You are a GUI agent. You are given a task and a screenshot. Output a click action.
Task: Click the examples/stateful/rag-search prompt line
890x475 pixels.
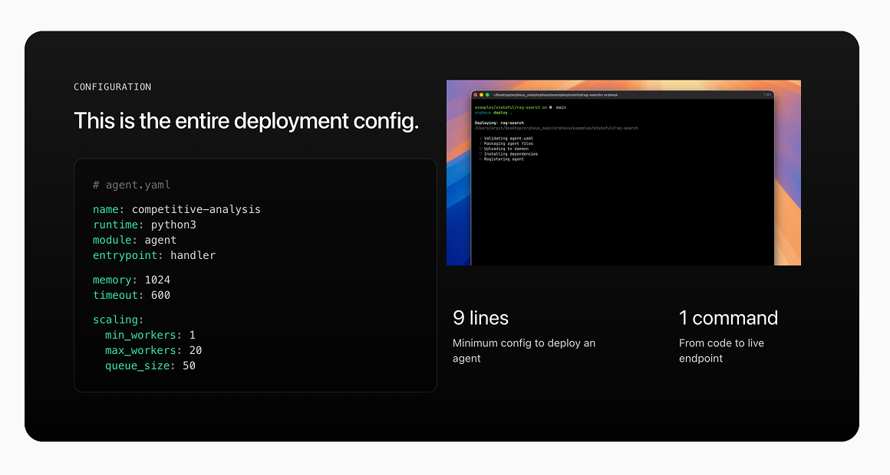(x=520, y=107)
